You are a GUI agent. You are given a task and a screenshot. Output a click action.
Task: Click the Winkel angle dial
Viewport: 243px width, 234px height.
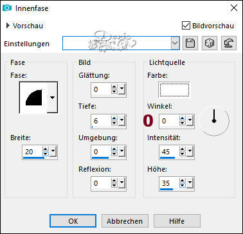pyautogui.click(x=214, y=121)
